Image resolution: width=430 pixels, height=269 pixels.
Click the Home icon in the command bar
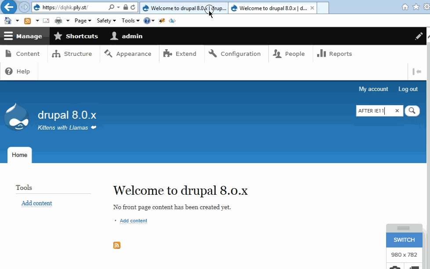point(8,21)
